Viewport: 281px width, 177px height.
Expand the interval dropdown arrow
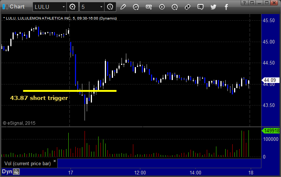click(101, 7)
